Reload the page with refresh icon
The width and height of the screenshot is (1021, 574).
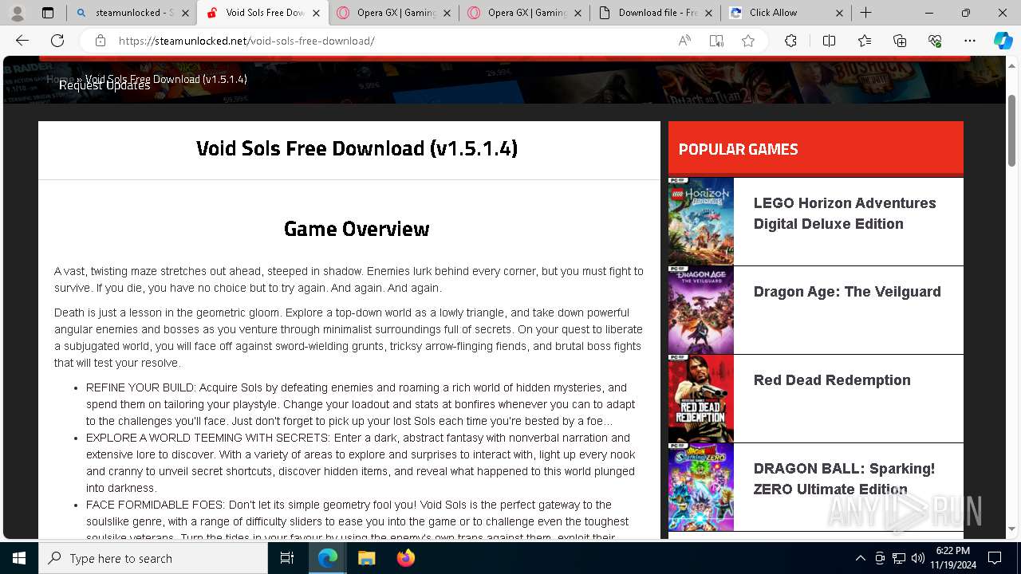57,41
